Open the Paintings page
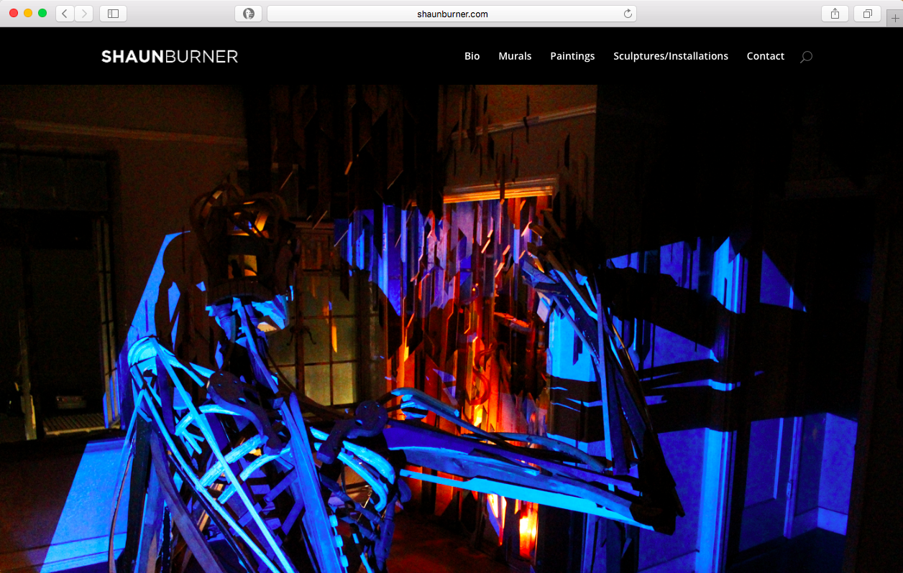 pyautogui.click(x=572, y=56)
